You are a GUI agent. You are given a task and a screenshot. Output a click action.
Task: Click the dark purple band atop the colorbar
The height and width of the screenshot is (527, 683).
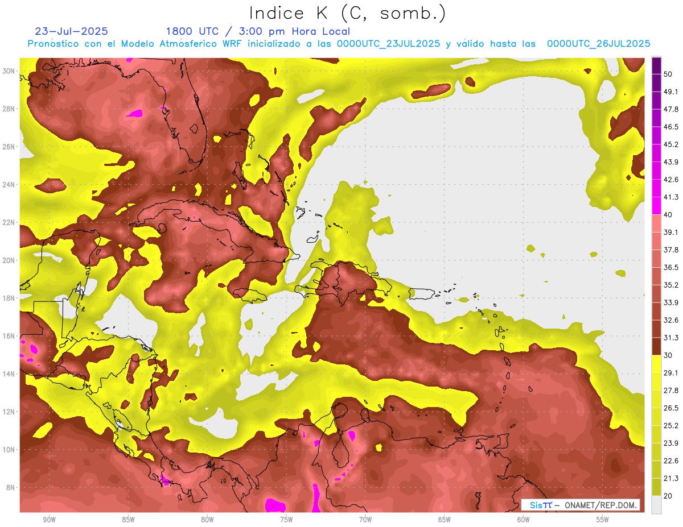point(657,65)
